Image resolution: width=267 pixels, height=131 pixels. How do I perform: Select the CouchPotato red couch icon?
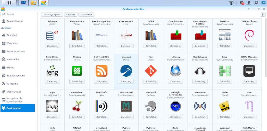click(176, 35)
